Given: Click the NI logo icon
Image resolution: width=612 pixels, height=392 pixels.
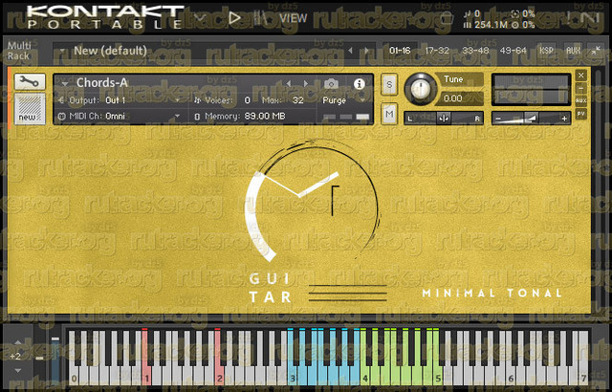Looking at the screenshot, I should coord(592,18).
